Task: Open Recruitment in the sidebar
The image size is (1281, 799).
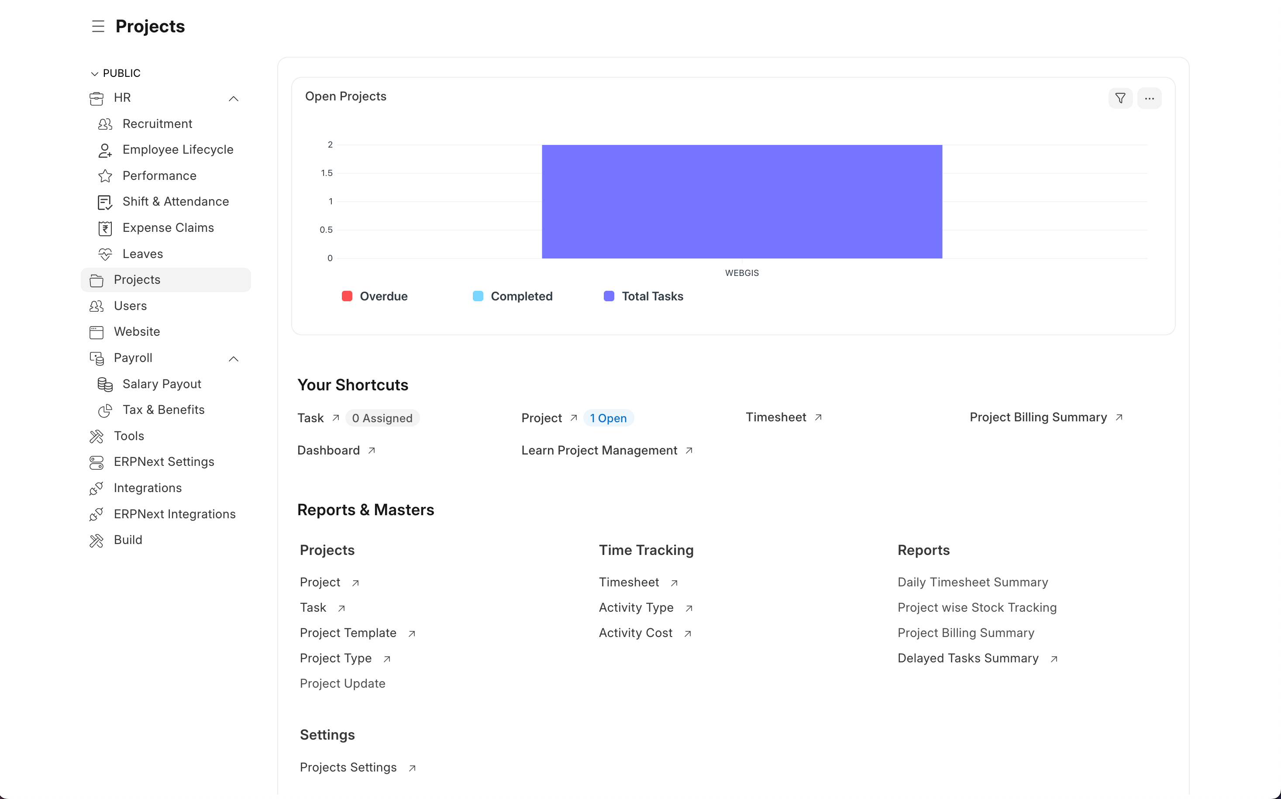Action: (x=158, y=124)
